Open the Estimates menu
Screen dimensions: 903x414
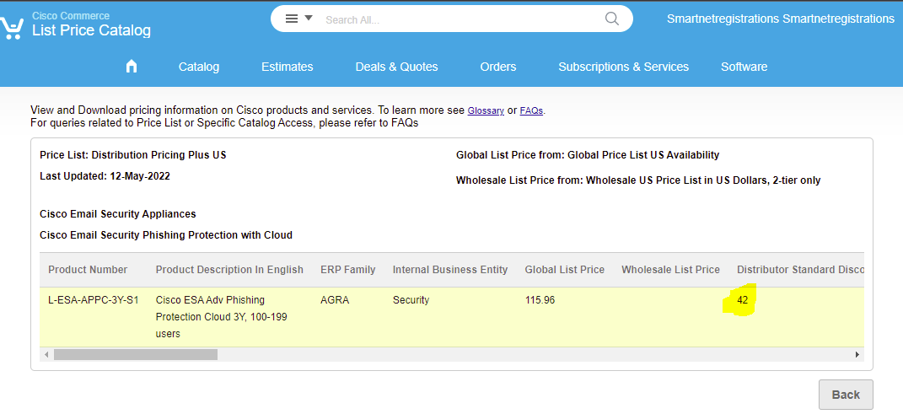pyautogui.click(x=288, y=67)
